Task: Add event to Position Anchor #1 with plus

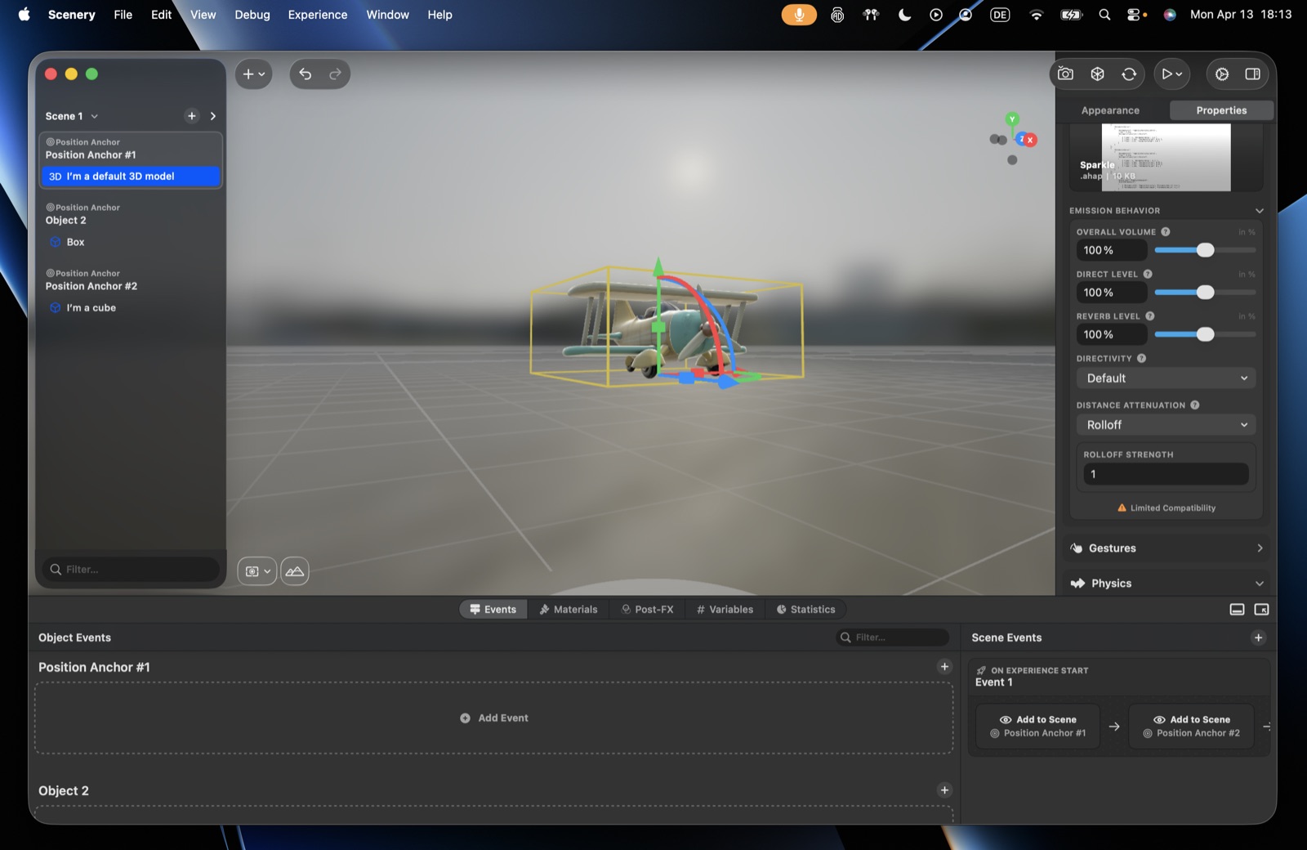Action: click(945, 667)
